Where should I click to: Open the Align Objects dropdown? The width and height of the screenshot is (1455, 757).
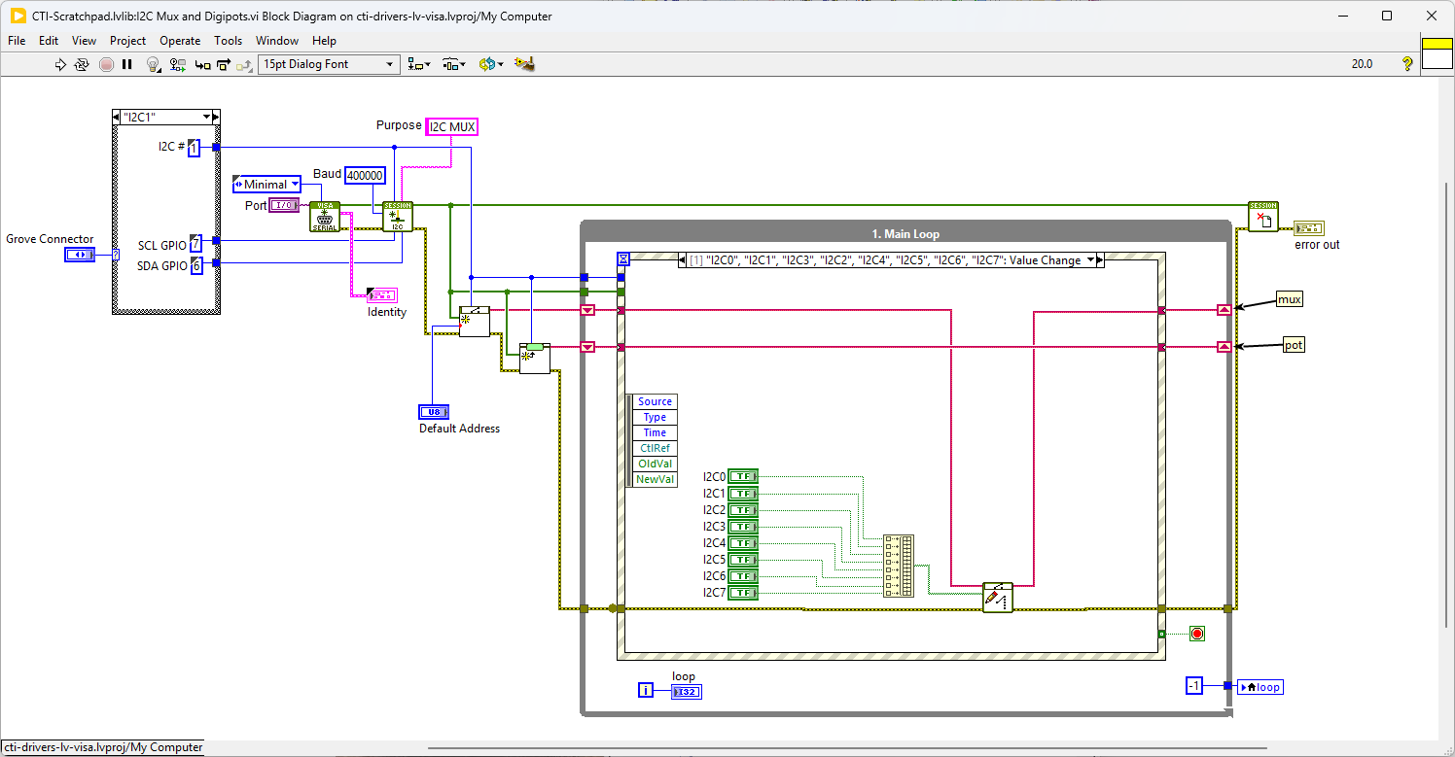(419, 64)
